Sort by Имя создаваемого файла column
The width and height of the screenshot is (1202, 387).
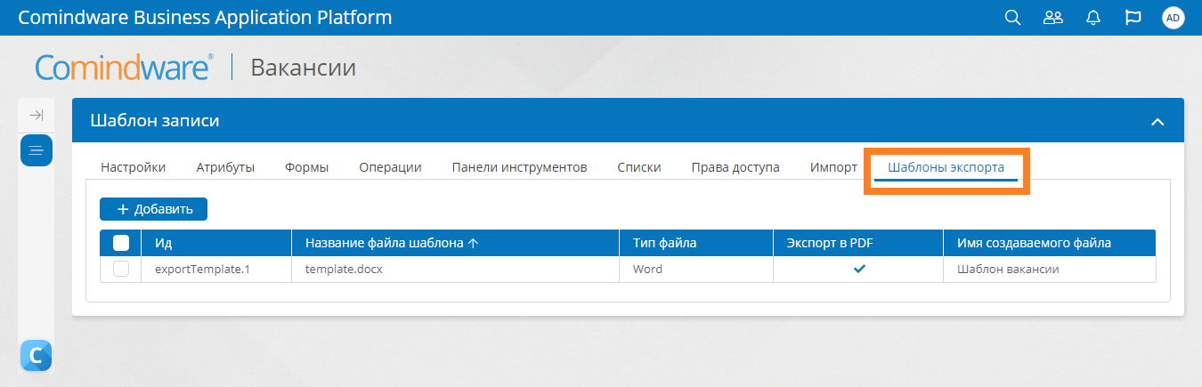click(x=1050, y=243)
